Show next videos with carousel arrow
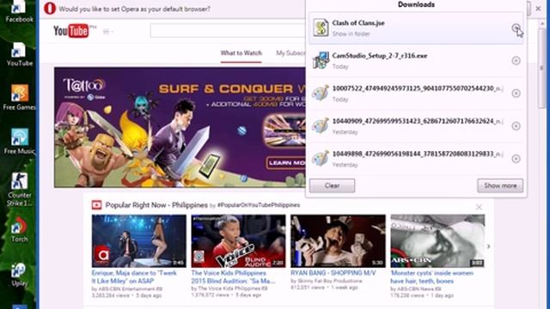Screen dimensions: 550x309 (488, 246)
